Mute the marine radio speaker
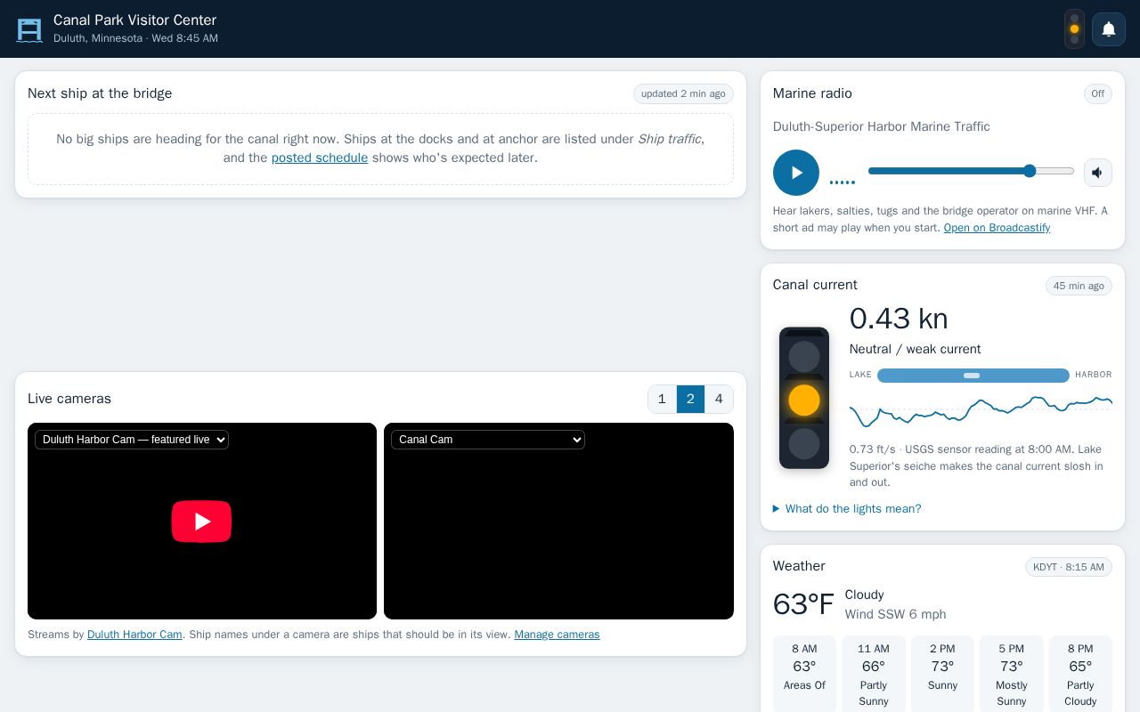 tap(1098, 173)
